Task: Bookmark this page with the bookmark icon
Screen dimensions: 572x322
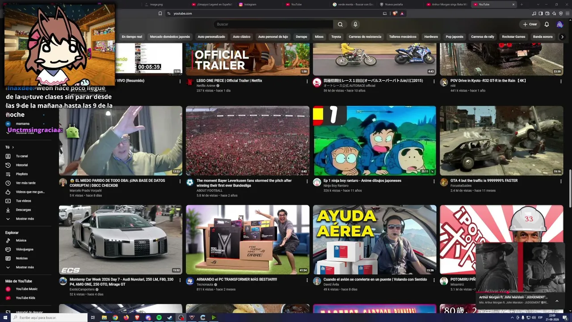Action: pyautogui.click(x=160, y=13)
